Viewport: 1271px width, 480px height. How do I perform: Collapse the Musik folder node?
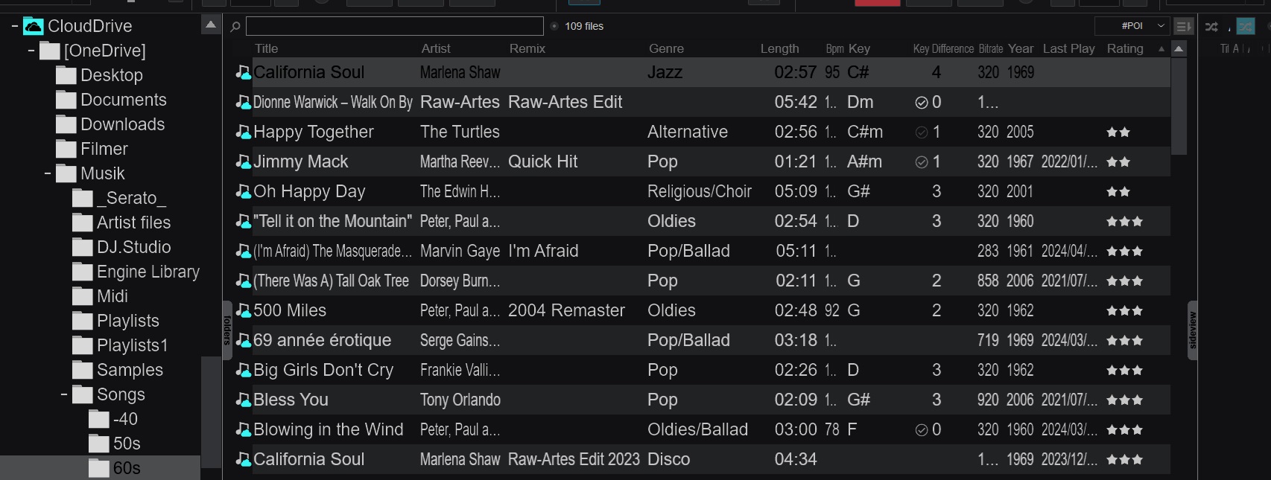[x=47, y=174]
